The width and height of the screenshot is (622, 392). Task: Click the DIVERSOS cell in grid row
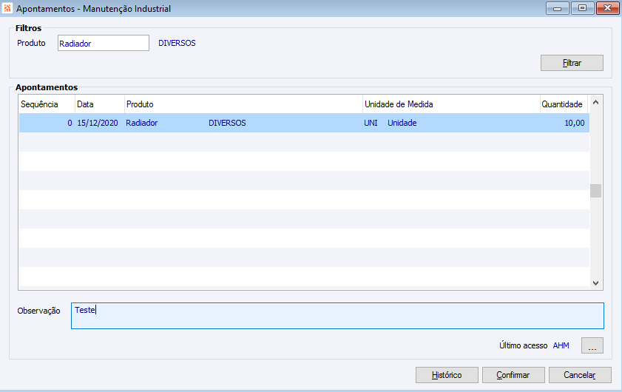point(227,123)
